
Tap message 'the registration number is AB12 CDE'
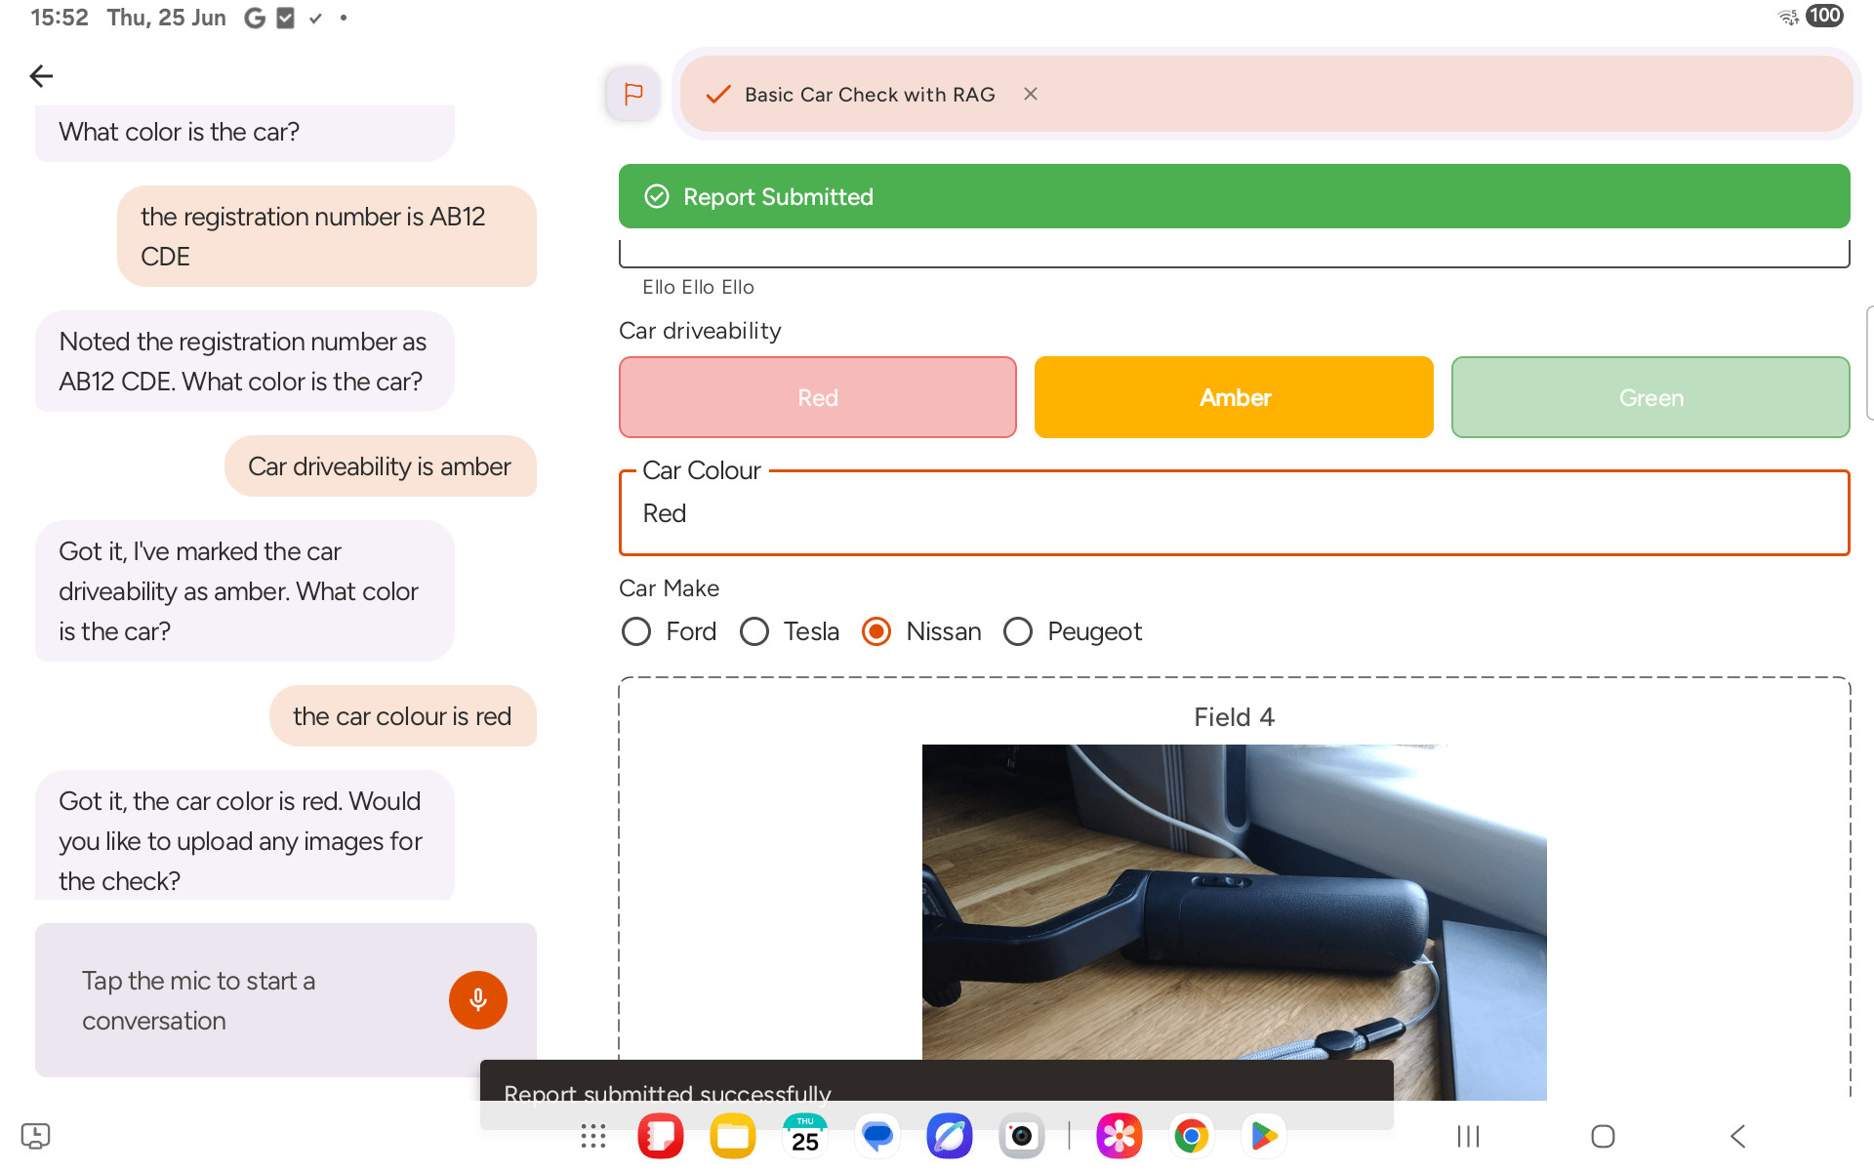click(x=327, y=236)
